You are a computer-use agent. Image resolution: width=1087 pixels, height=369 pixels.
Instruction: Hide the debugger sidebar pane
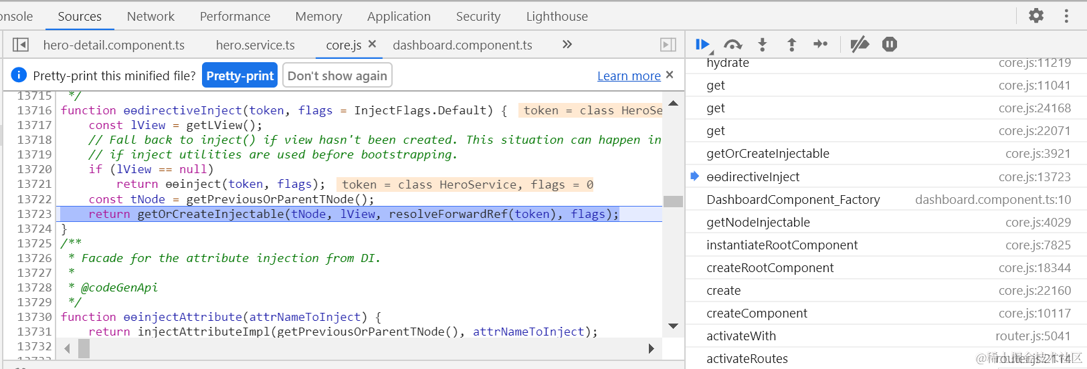coord(668,45)
